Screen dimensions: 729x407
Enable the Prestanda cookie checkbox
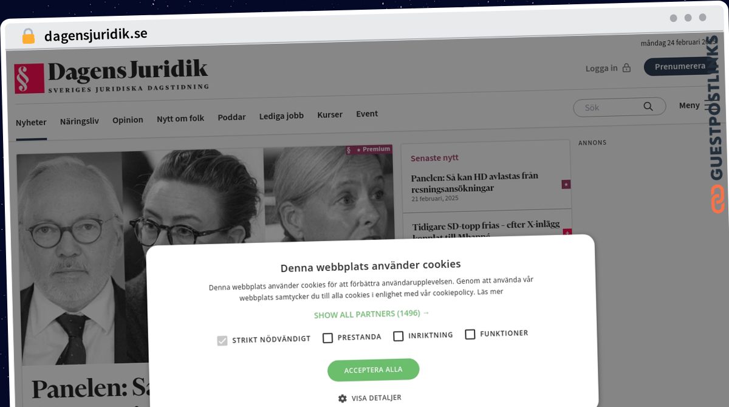327,338
